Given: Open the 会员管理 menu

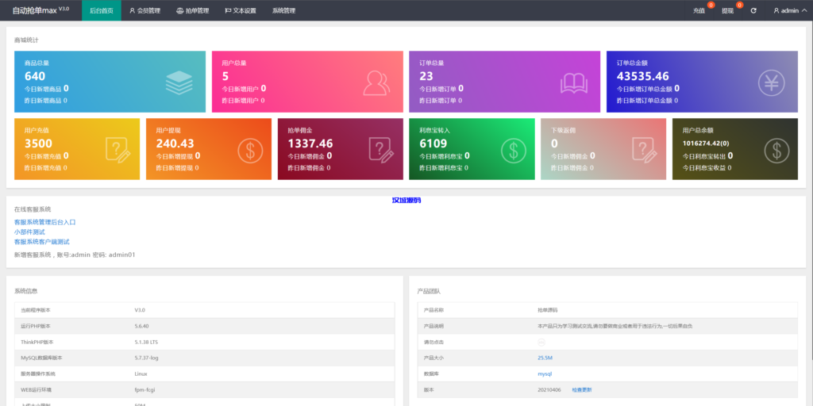Looking at the screenshot, I should point(144,10).
